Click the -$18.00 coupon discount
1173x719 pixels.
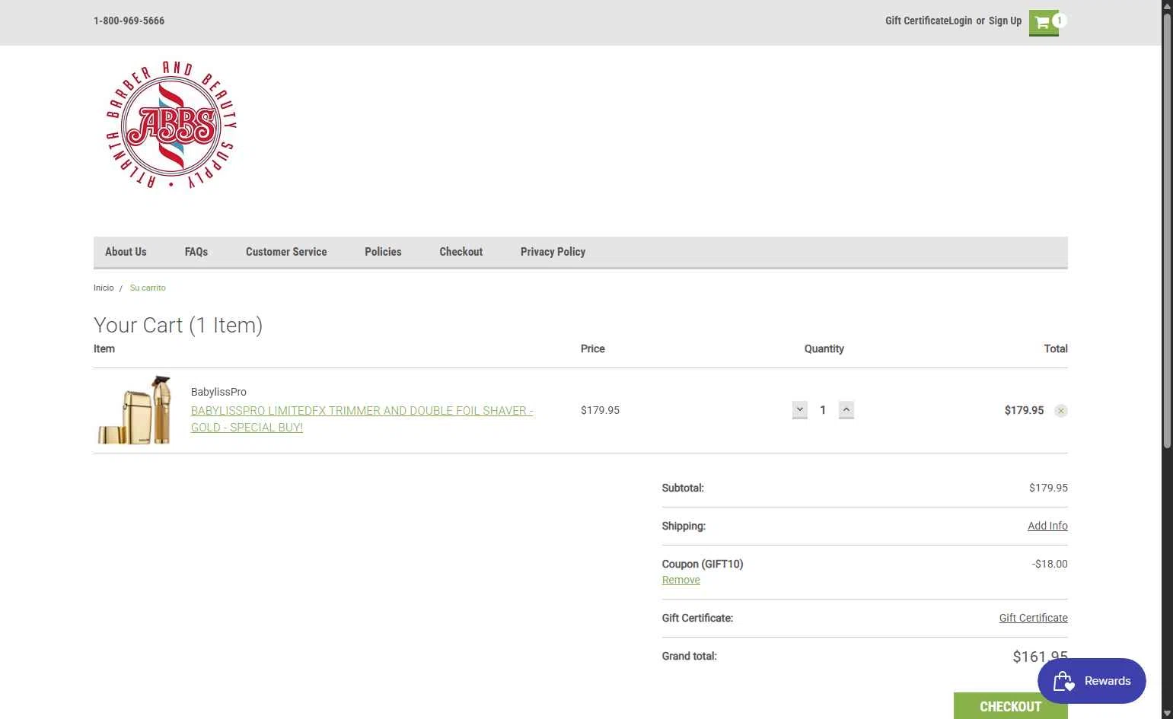pos(1050,564)
